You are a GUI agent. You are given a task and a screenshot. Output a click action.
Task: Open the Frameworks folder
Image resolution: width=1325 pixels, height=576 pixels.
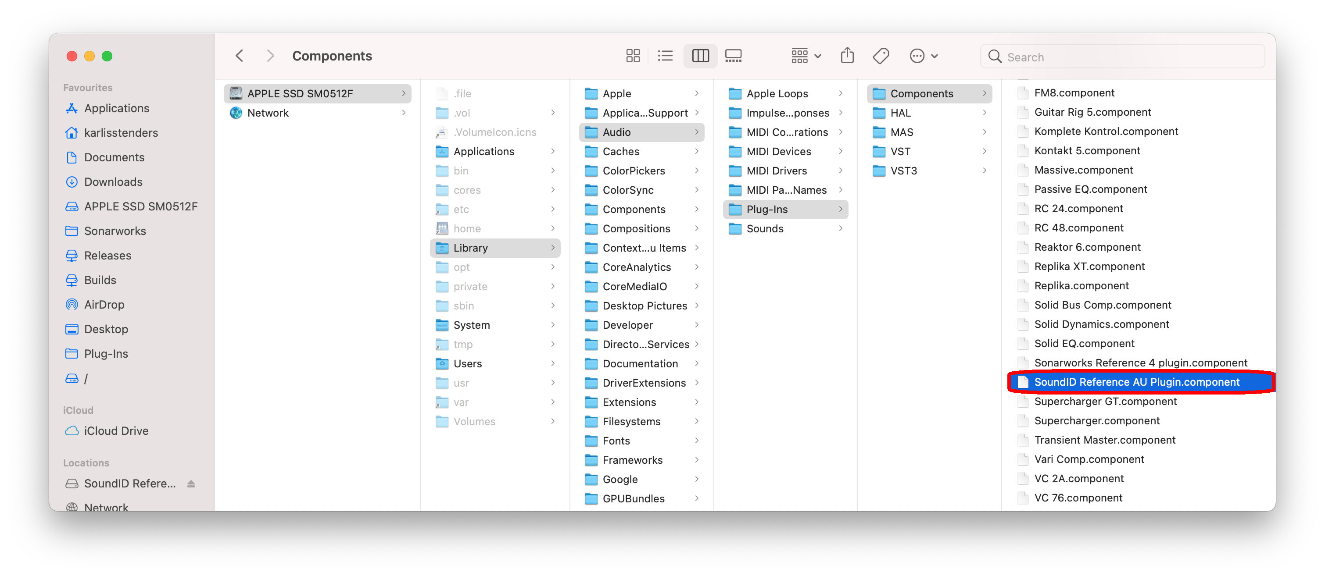[x=641, y=460]
